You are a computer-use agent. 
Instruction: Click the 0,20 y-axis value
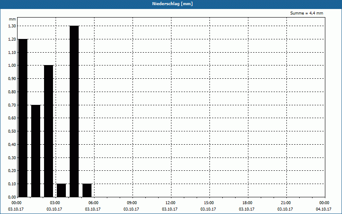(x=12, y=171)
